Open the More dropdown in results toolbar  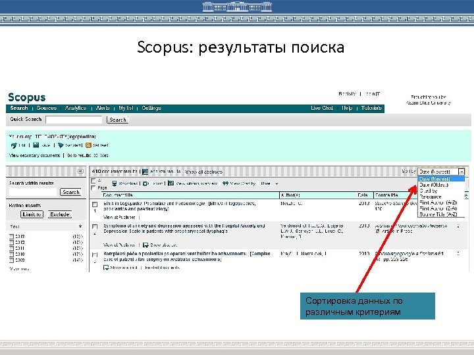269,183
